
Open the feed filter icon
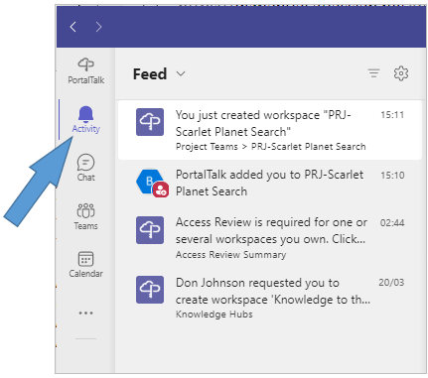point(374,73)
